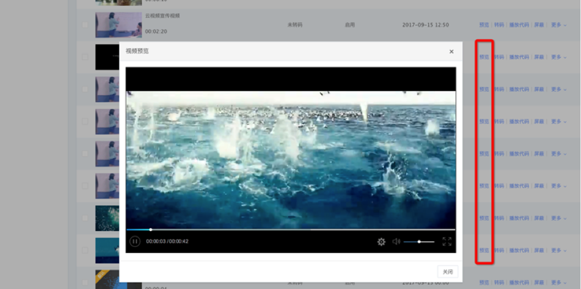
Task: Expand 更多 menu for 云视频宣传视频
Action: tap(558, 25)
